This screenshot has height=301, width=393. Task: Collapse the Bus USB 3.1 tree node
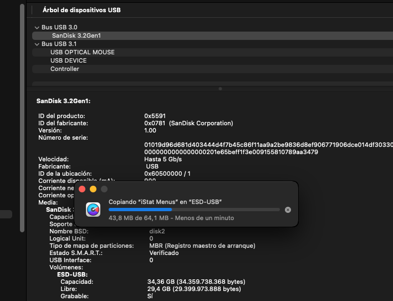click(x=37, y=44)
